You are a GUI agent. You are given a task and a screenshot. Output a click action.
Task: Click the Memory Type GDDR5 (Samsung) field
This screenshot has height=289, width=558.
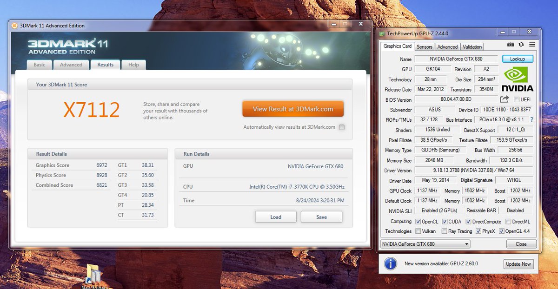tap(439, 150)
